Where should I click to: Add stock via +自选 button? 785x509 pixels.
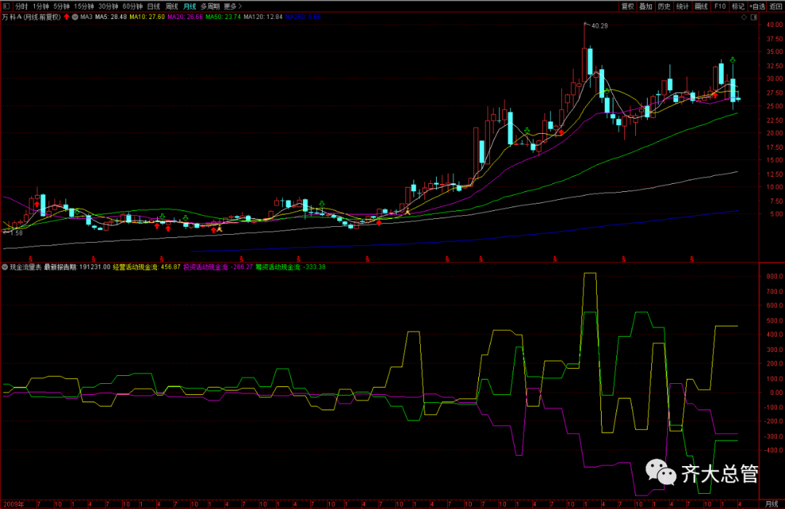pyautogui.click(x=757, y=6)
